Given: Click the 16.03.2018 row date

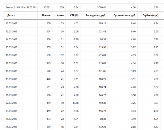Looking at the screenshot, I should tap(11, 55).
